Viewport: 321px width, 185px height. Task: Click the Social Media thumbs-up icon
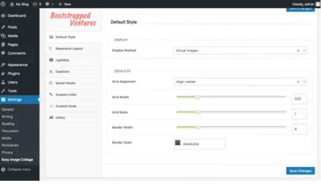[51, 83]
